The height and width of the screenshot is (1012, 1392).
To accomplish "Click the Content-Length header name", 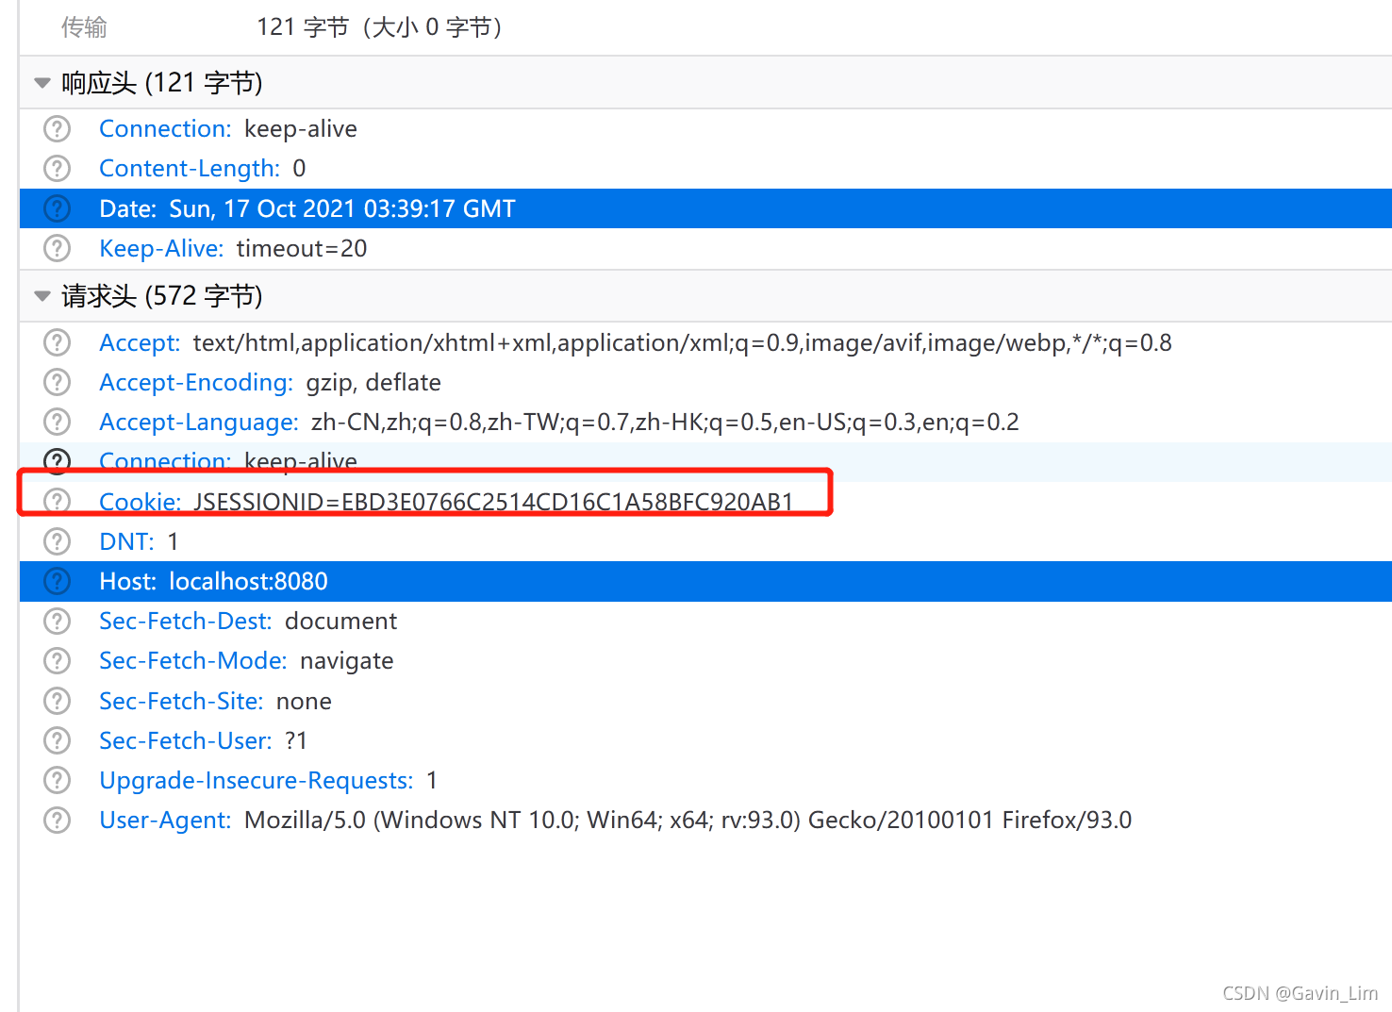I will (x=190, y=168).
